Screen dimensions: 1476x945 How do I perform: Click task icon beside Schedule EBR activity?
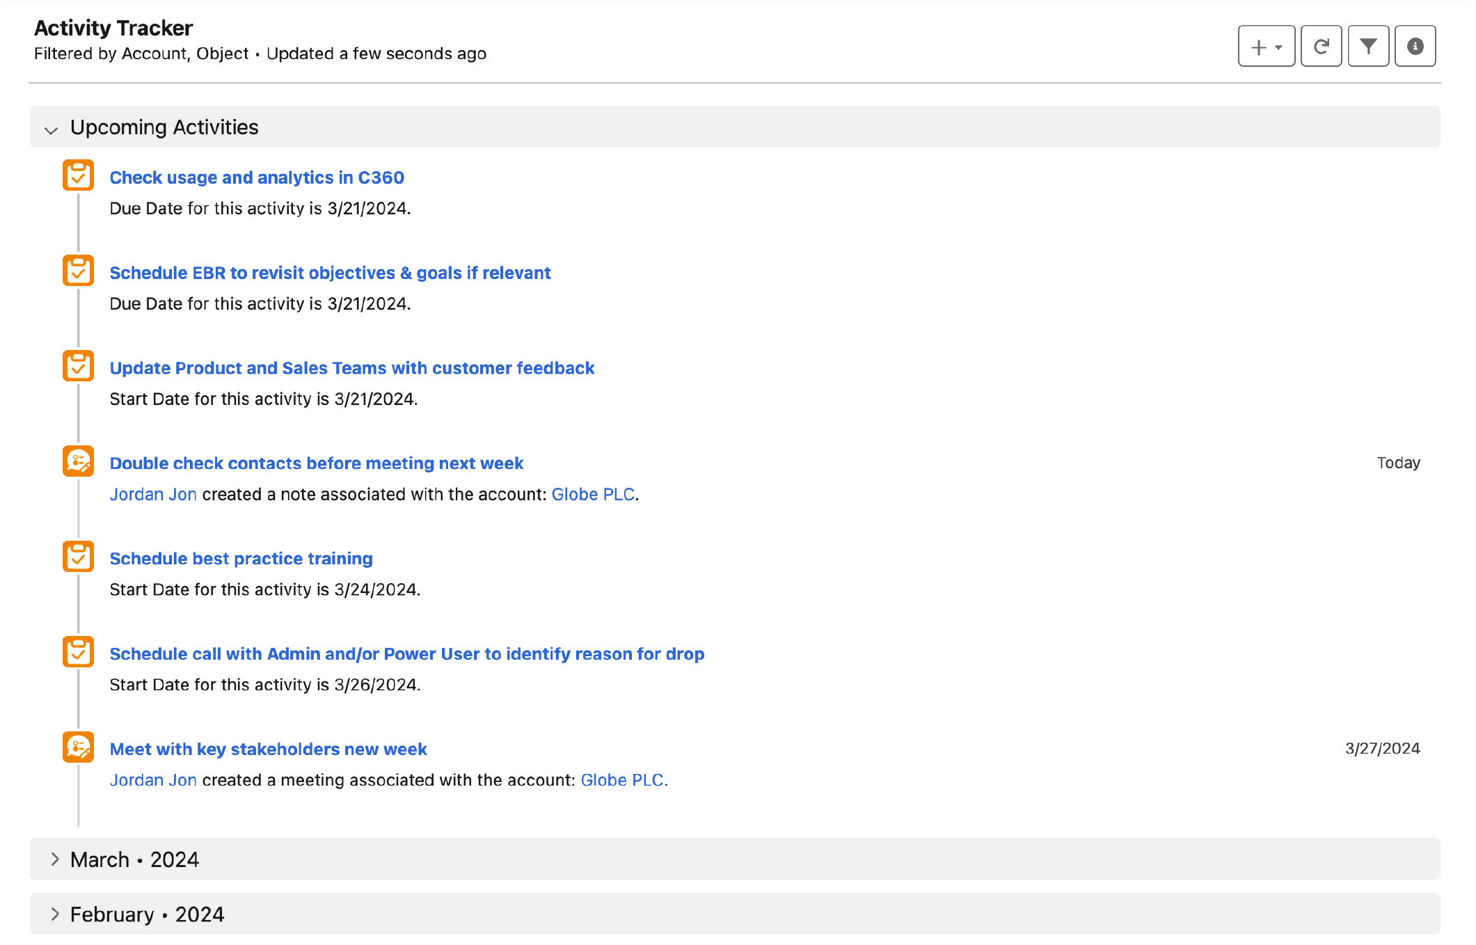tap(78, 271)
